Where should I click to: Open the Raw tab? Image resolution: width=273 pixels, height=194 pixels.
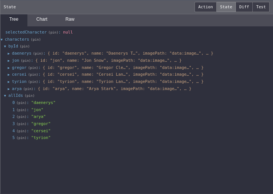[x=70, y=19]
